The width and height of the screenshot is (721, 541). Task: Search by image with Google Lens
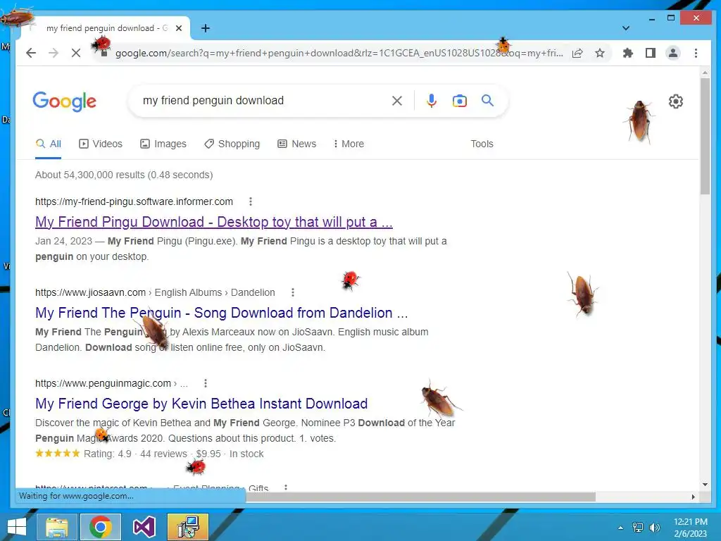(459, 101)
